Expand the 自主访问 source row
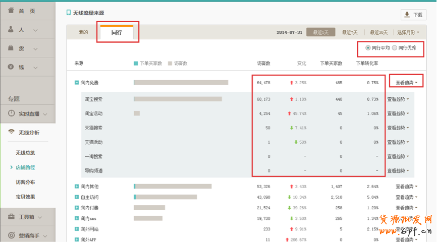The height and width of the screenshot is (242, 437). coord(76,197)
